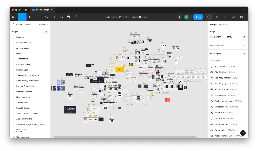Viewport: 258px width, 151px height.
Task: Open the Frame tool
Action: tap(31, 17)
